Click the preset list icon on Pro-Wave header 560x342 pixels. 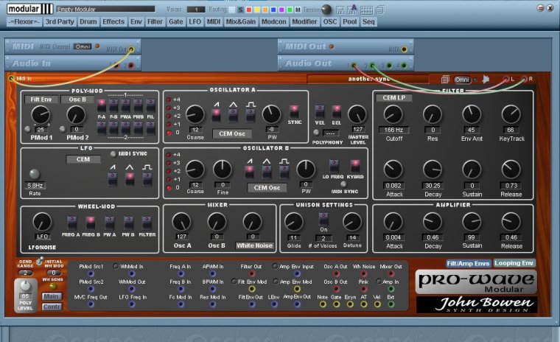point(445,80)
